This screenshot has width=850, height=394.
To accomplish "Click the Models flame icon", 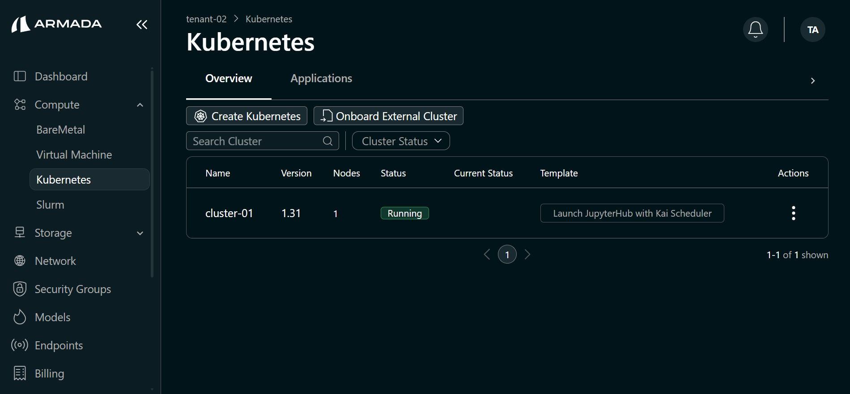I will pyautogui.click(x=20, y=317).
